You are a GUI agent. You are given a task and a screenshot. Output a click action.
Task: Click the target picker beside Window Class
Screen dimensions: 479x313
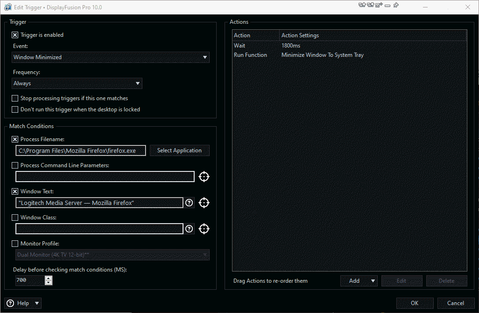coord(204,229)
